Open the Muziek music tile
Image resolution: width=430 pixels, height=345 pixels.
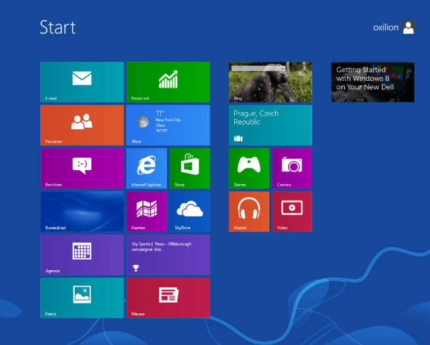249,211
